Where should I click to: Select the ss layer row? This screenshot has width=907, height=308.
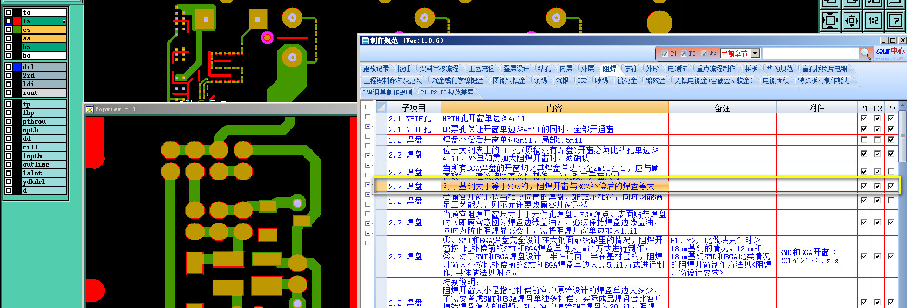(x=44, y=38)
